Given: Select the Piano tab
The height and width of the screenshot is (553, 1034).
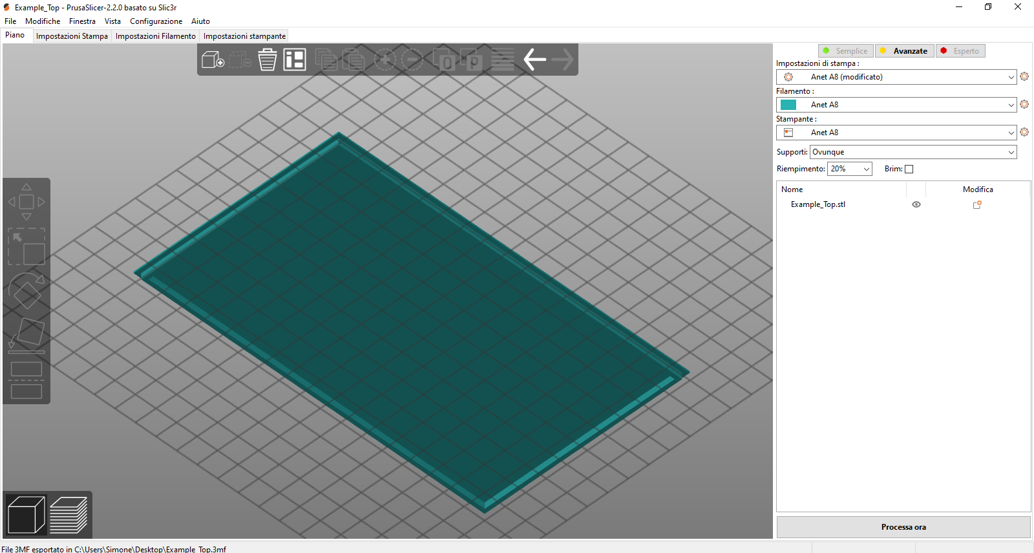Looking at the screenshot, I should coord(15,35).
